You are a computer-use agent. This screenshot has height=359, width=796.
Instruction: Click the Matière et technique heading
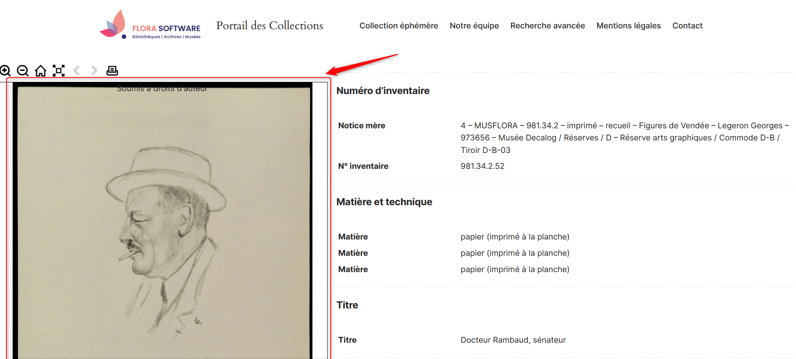point(384,202)
